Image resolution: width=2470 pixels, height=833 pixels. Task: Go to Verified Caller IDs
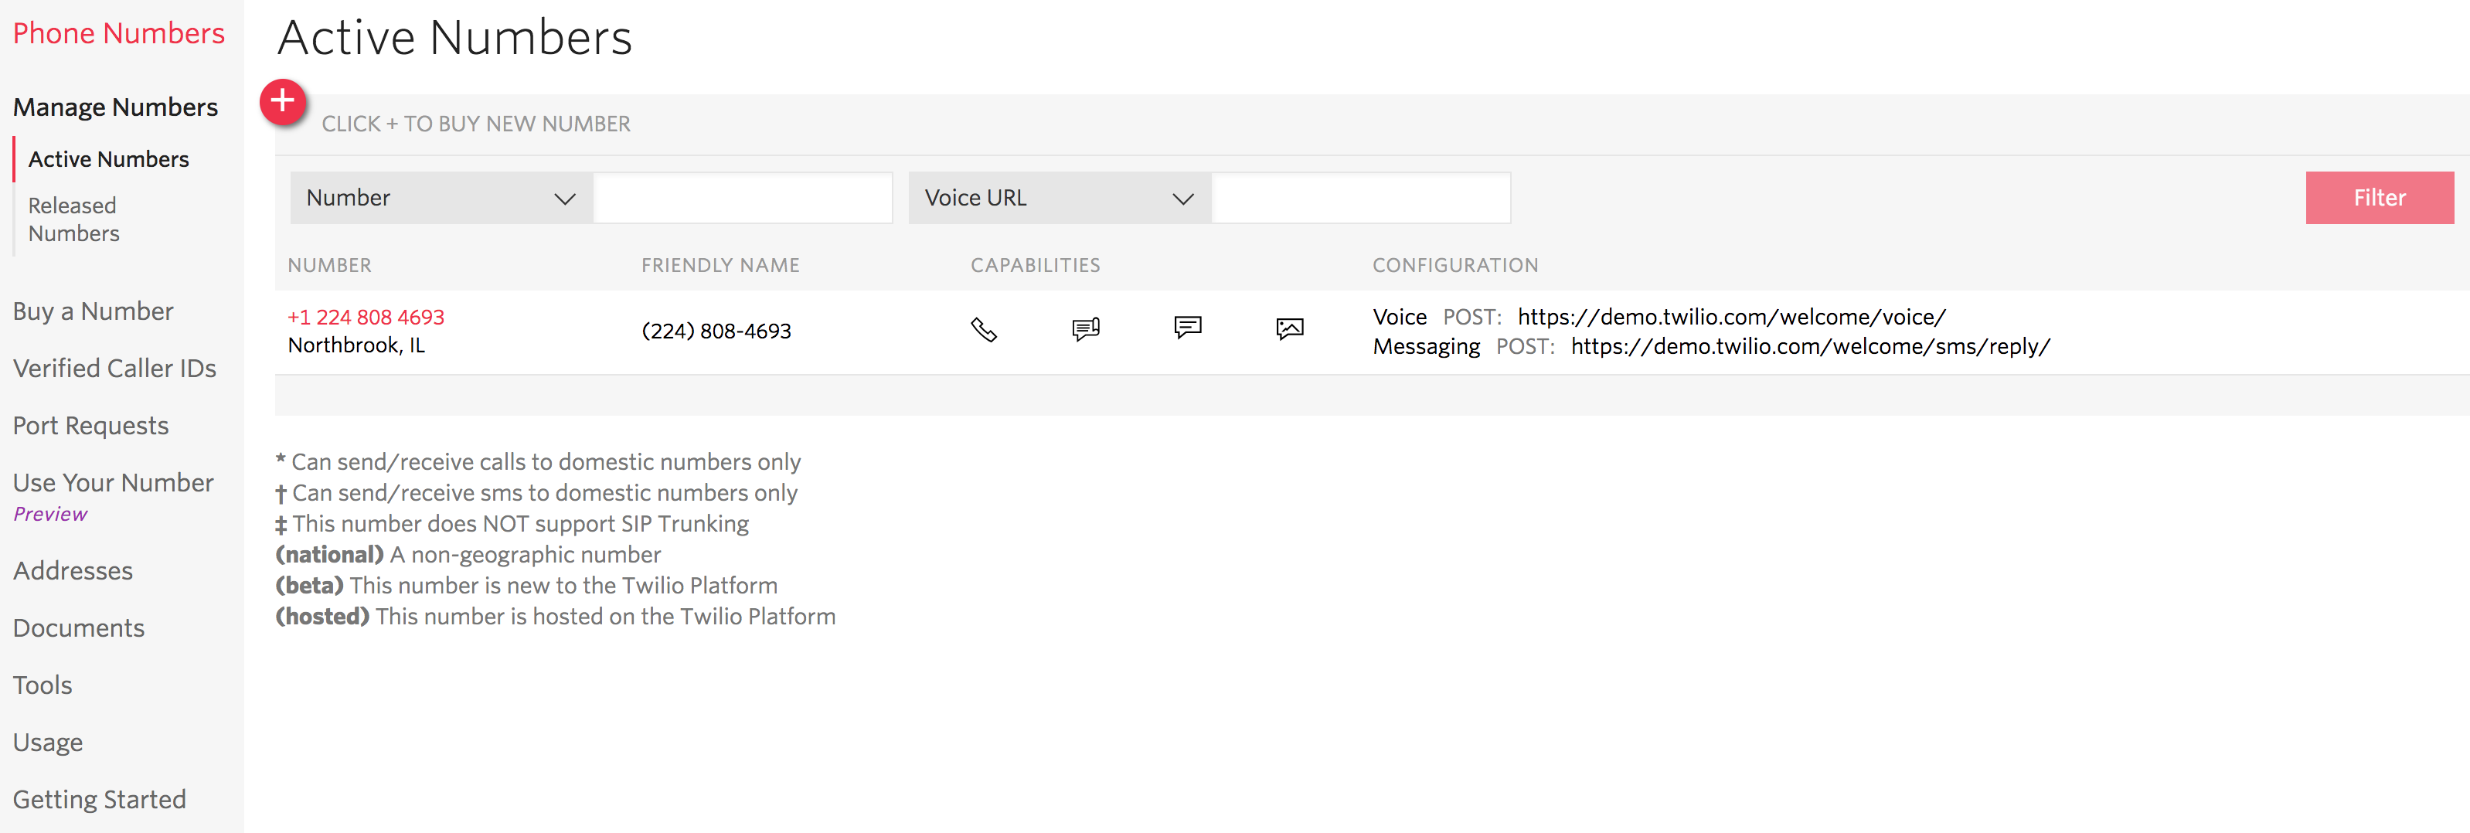[114, 368]
